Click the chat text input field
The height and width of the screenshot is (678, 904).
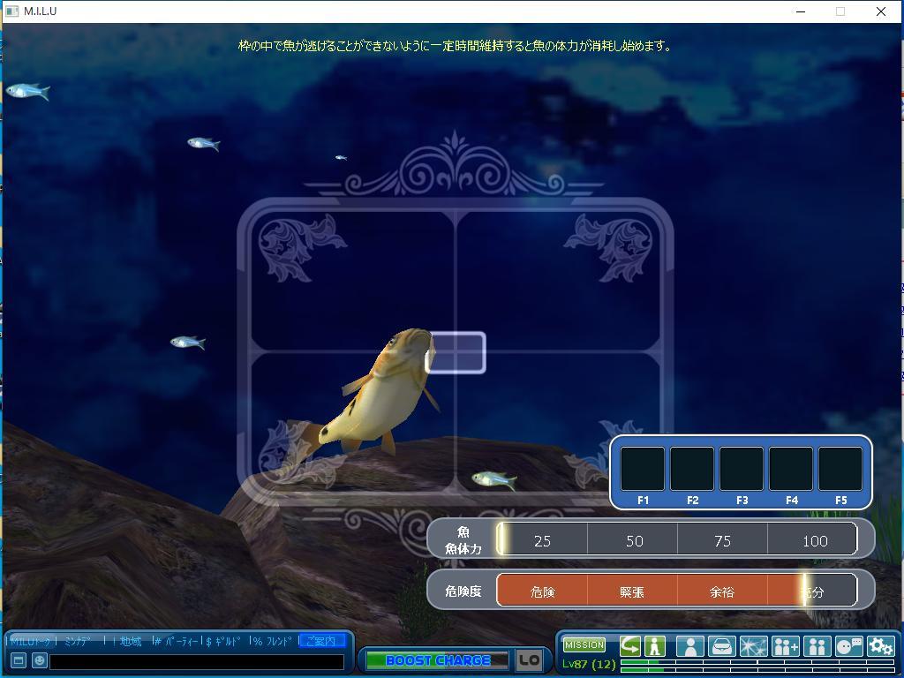(197, 661)
